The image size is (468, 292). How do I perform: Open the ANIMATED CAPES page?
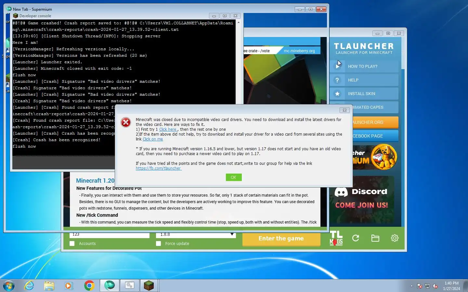pyautogui.click(x=375, y=107)
